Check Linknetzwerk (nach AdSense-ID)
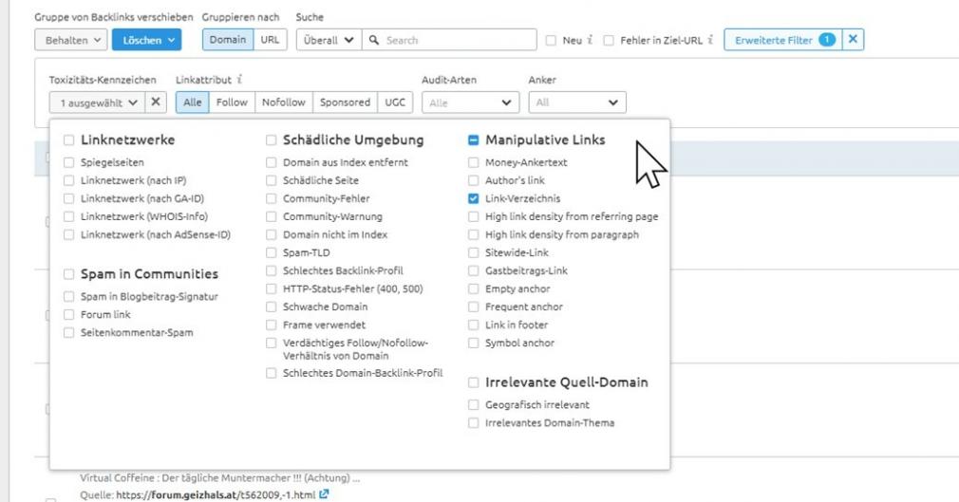Screen dimensions: 959x502 pos(68,234)
